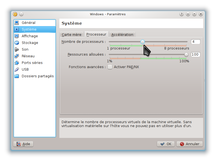Click the Système chip icon
This screenshot has width=216, height=161.
(17, 29)
